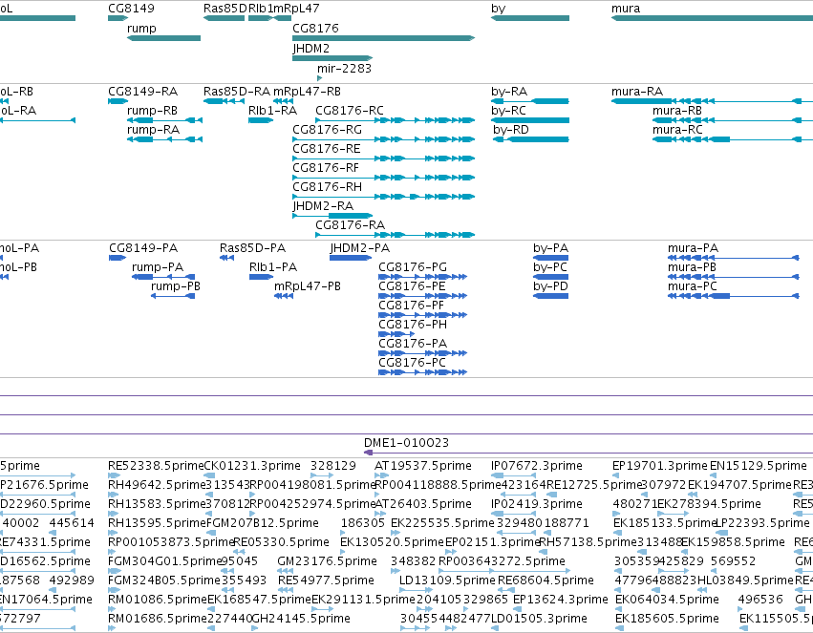The height and width of the screenshot is (633, 813).
Task: Select protein mura-PA
Action: (x=694, y=248)
